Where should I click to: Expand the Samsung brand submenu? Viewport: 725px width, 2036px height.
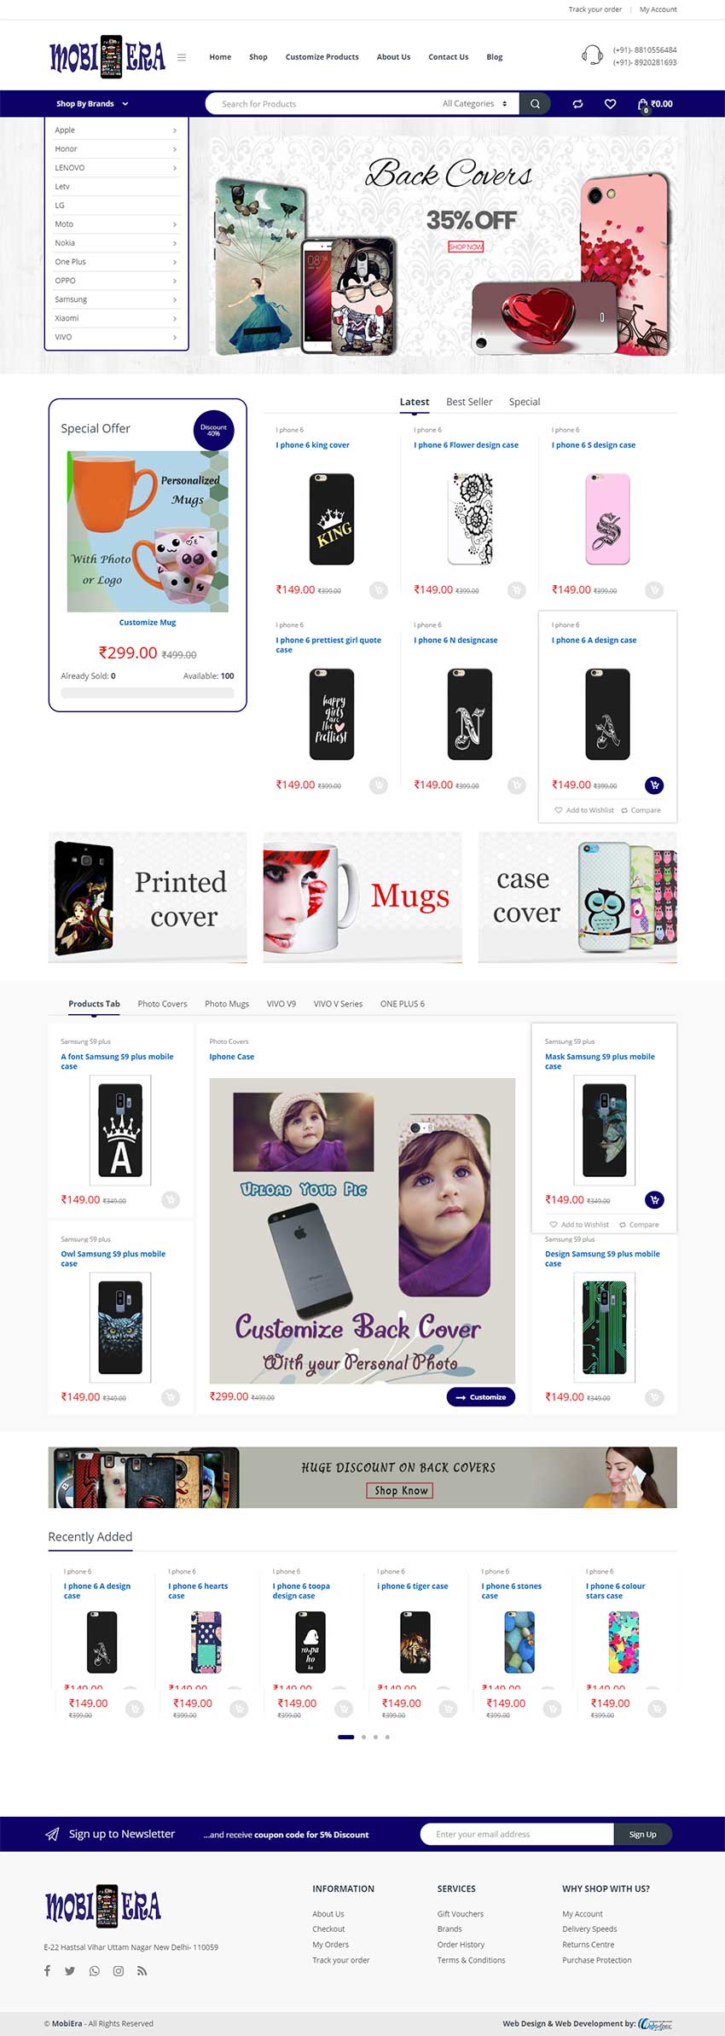[x=116, y=299]
